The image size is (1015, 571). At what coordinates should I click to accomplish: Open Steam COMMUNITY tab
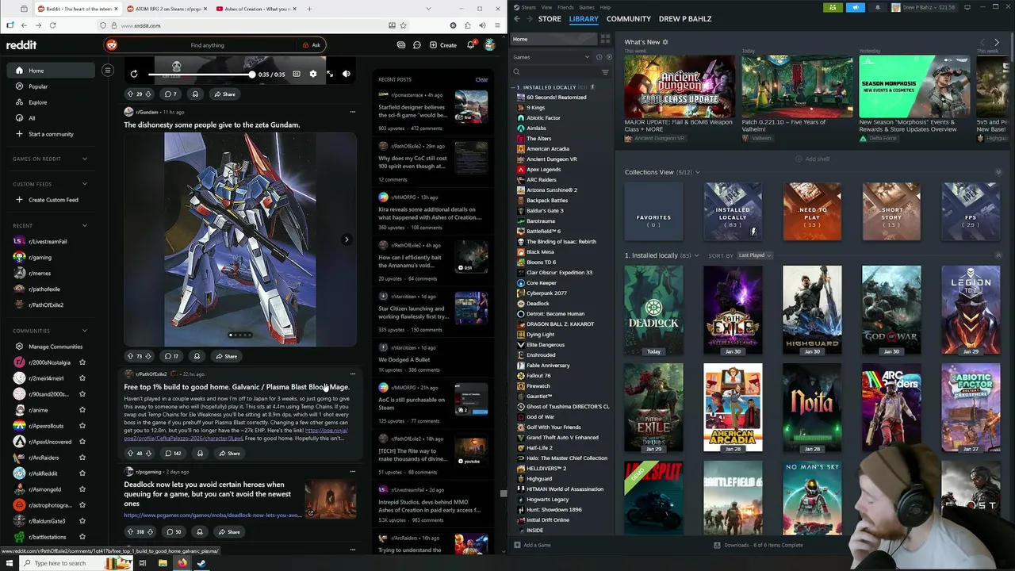tap(629, 18)
